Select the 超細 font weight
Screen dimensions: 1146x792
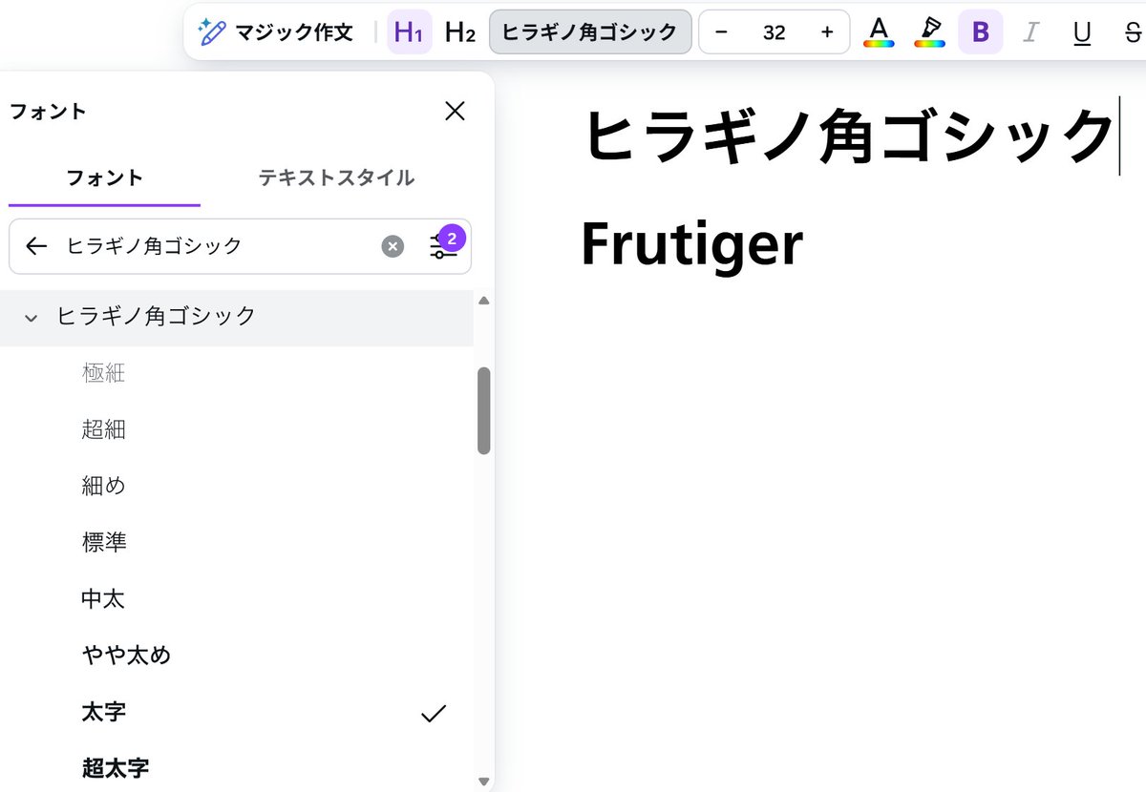(x=236, y=430)
